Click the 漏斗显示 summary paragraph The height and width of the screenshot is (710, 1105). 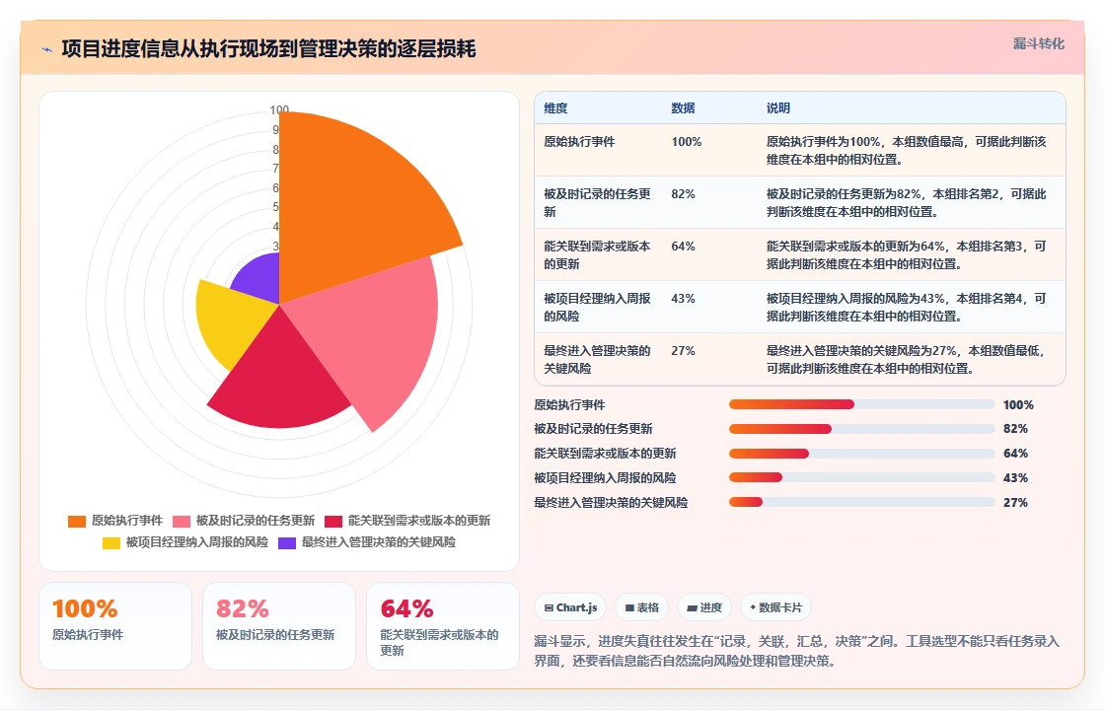pyautogui.click(x=796, y=651)
